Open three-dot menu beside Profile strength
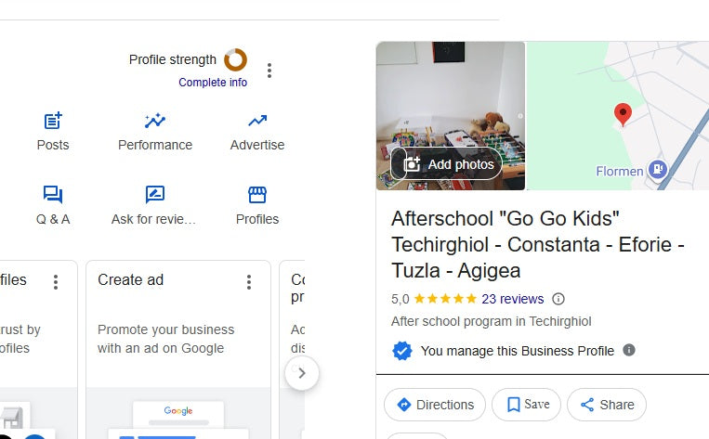This screenshot has height=439, width=709. [269, 71]
